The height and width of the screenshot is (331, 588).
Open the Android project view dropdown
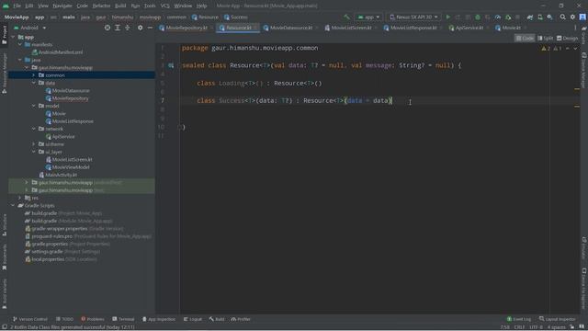[30, 28]
